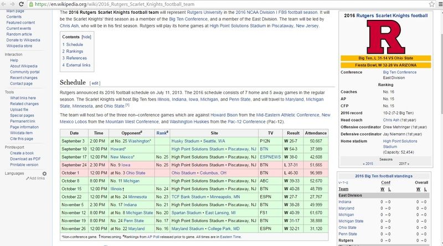This screenshot has height=246, width=443.
Task: Open Big Ten Conference link in infobox
Action: tap(399, 72)
